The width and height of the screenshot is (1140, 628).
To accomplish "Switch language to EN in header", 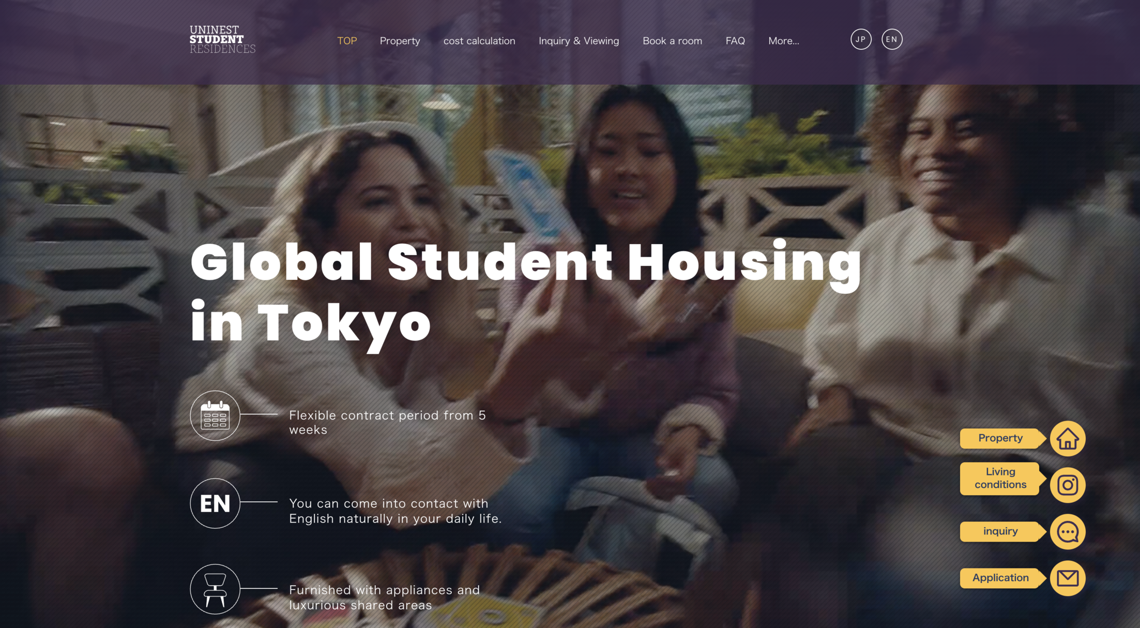I will (892, 39).
